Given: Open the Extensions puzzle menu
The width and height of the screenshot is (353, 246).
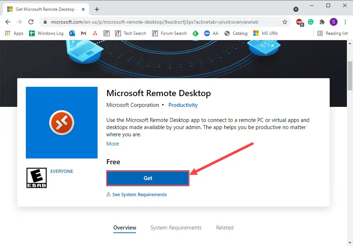Looking at the screenshot, I should (322, 22).
